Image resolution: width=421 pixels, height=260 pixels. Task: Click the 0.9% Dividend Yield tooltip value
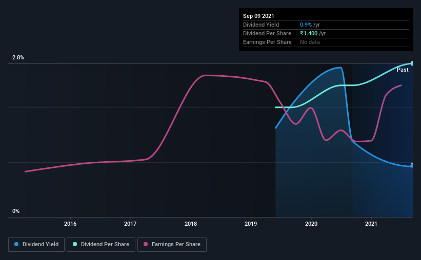click(306, 25)
